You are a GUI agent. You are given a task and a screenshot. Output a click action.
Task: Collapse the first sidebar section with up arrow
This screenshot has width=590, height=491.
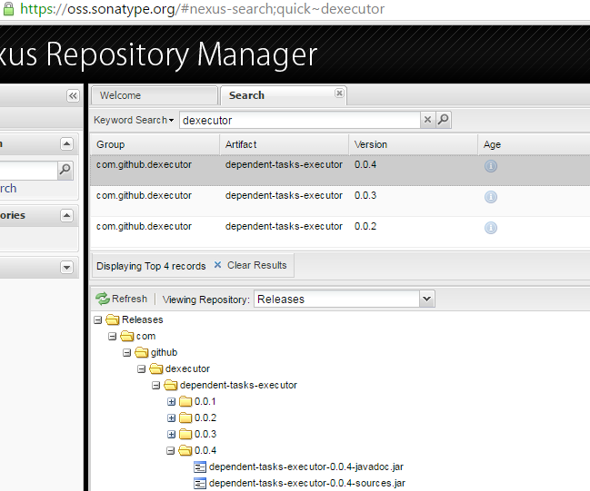pos(66,144)
